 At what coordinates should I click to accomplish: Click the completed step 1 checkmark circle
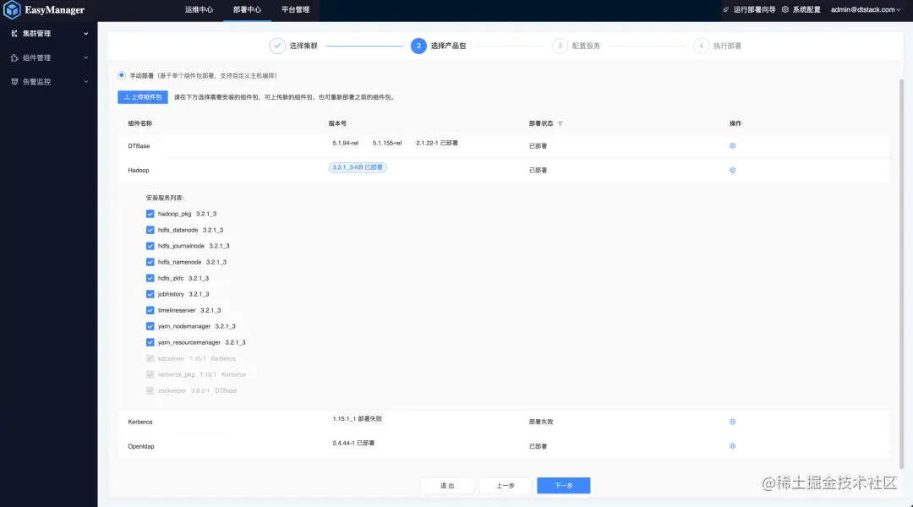click(277, 46)
